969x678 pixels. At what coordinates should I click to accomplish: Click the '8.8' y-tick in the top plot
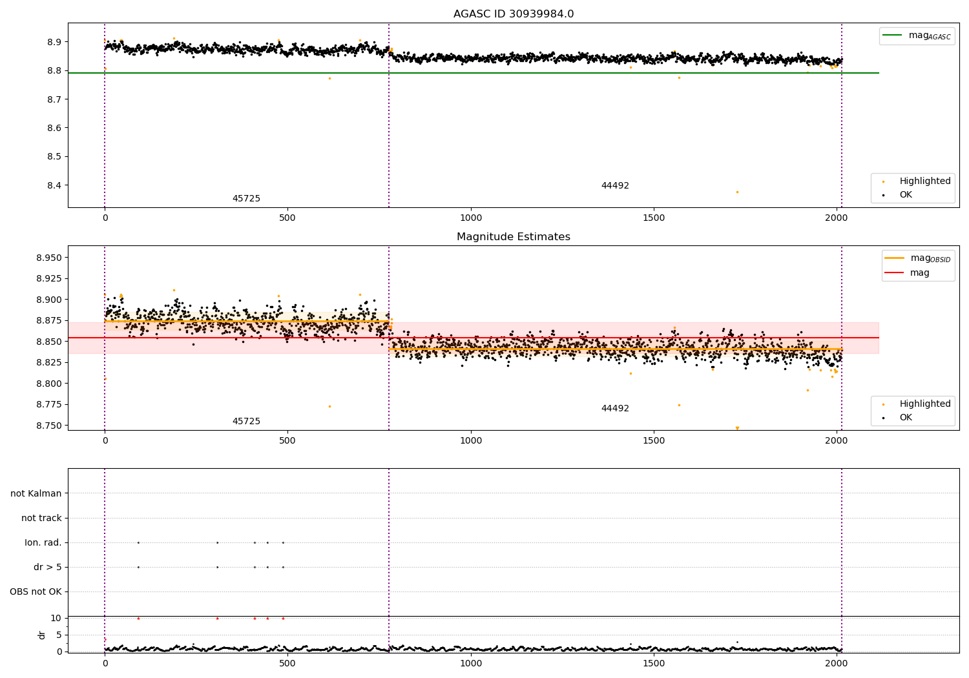tap(54, 70)
